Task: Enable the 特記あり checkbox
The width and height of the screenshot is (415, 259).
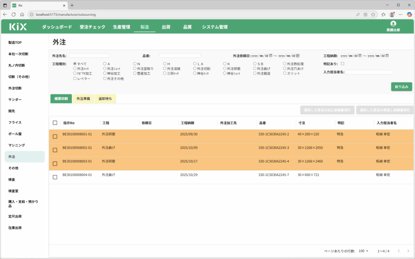Action: click(x=342, y=64)
